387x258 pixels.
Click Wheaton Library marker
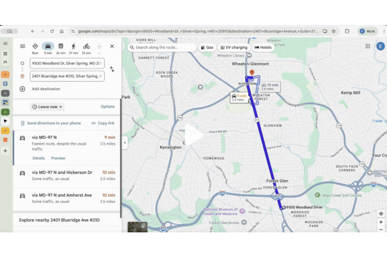tap(249, 55)
